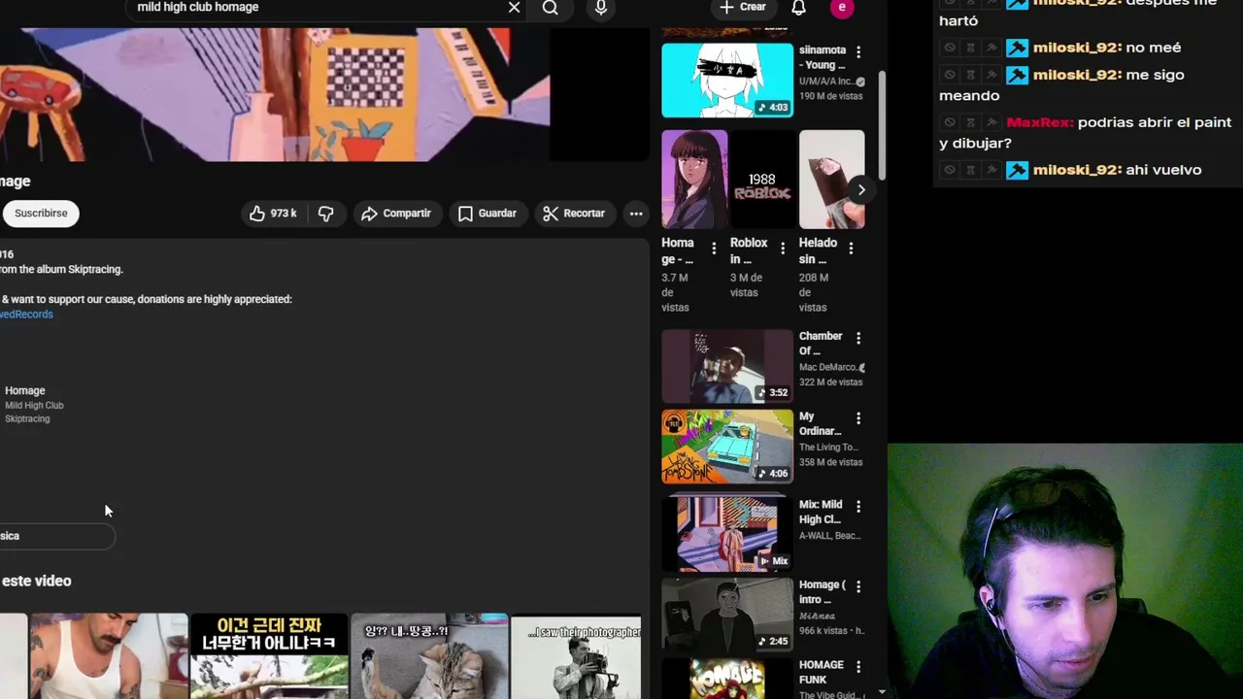This screenshot has width=1243, height=699.
Task: Click the scrollbar down arrow near HOMAGE FUNK
Action: [x=882, y=692]
